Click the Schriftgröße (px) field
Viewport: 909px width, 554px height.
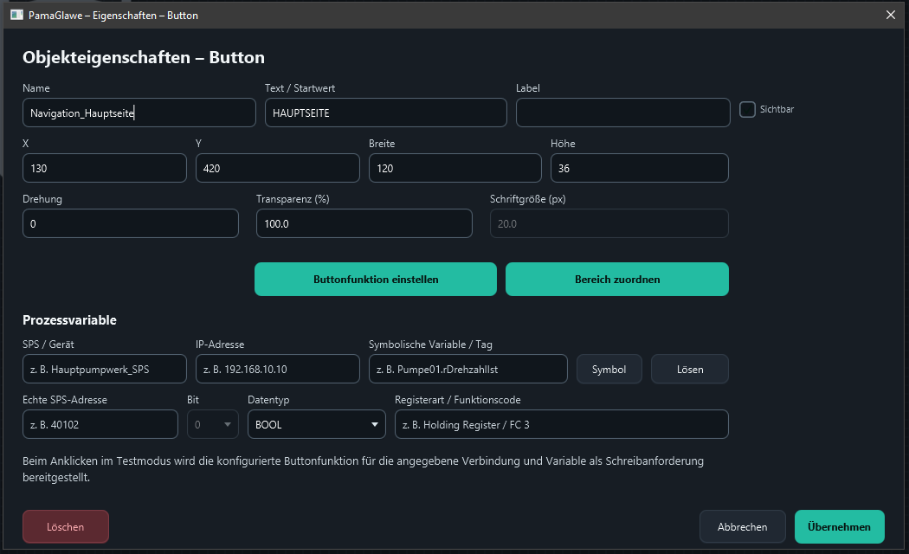609,223
